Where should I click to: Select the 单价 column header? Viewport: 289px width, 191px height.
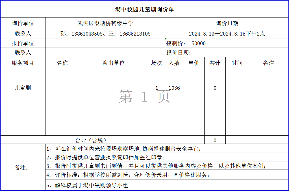[194, 63]
